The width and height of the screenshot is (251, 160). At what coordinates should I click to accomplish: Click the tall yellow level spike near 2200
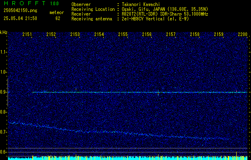tap(236, 156)
